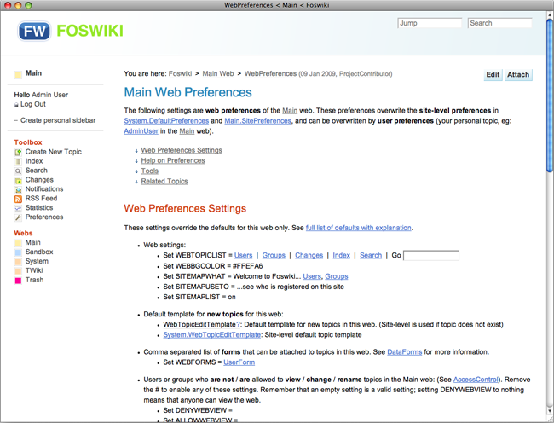Click Index link in WEBTOPICLIST row

(x=341, y=255)
